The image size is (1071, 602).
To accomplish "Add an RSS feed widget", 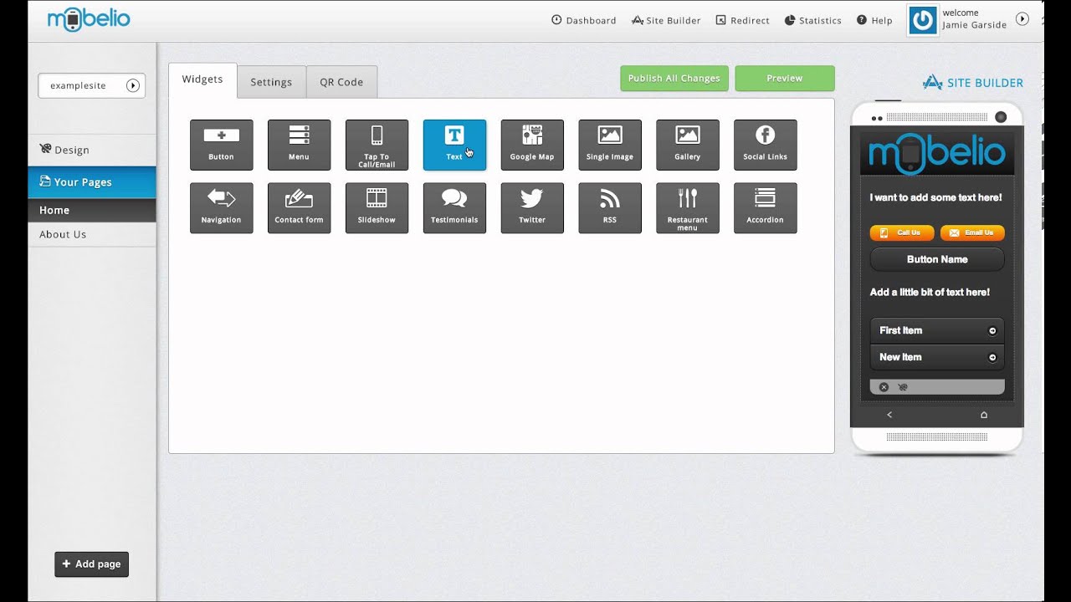I will point(610,208).
